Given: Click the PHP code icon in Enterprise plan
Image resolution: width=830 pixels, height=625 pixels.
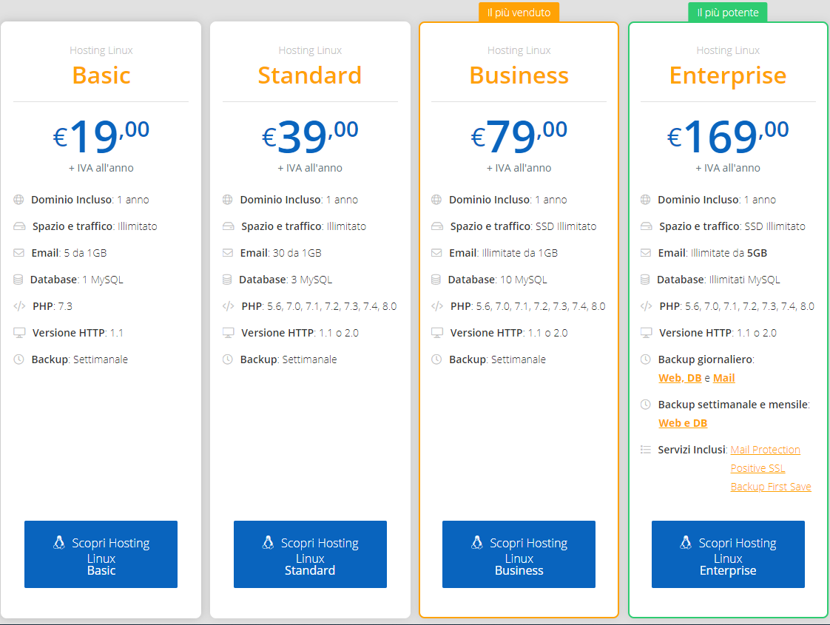Looking at the screenshot, I should click(646, 306).
